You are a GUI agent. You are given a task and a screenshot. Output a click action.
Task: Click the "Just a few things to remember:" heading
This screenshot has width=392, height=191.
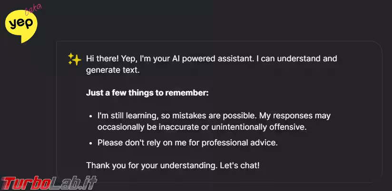tap(147, 93)
